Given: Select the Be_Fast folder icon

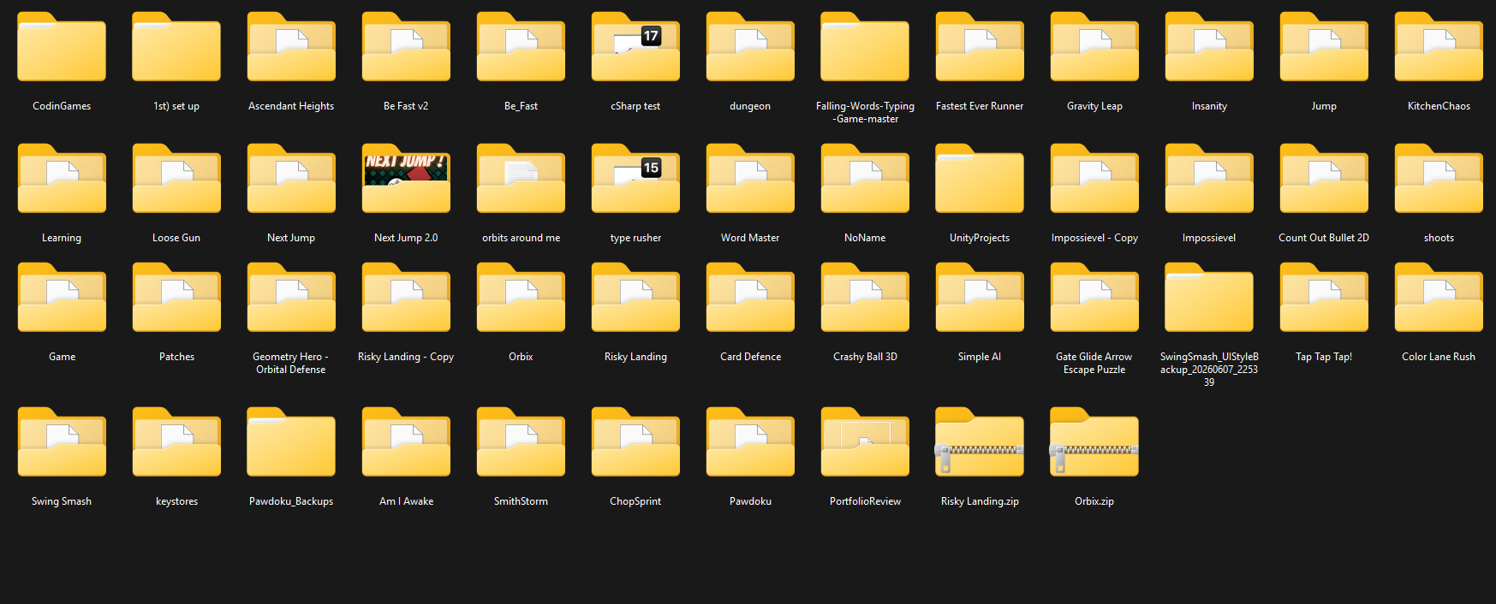Looking at the screenshot, I should [521, 47].
